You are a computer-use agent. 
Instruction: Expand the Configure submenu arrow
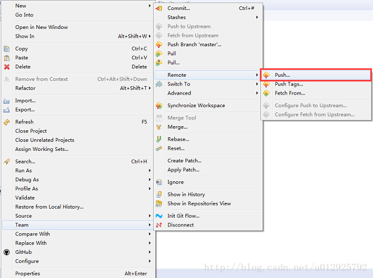tap(149, 261)
